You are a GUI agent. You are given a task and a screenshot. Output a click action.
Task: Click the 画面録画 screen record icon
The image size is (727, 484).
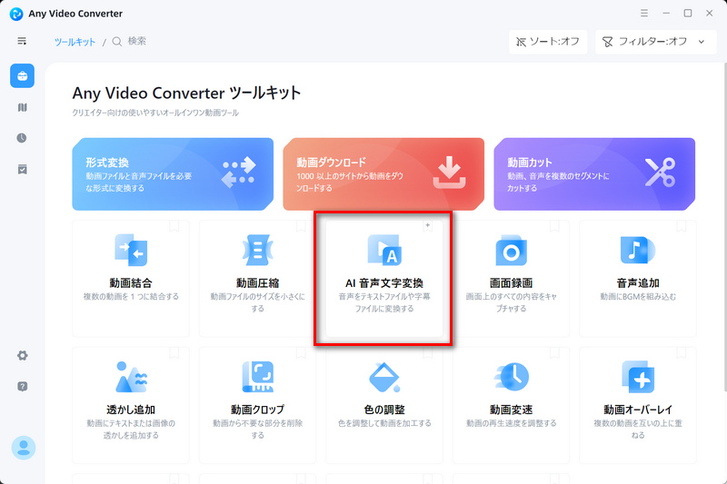coord(511,250)
